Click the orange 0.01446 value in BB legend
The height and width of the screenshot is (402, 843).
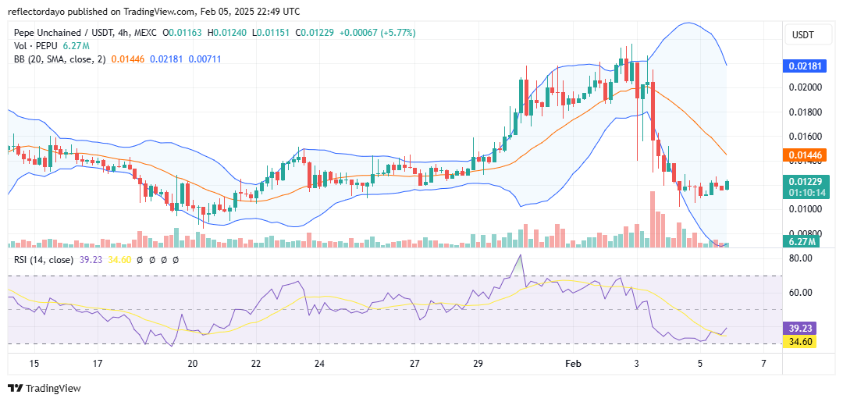tap(127, 59)
